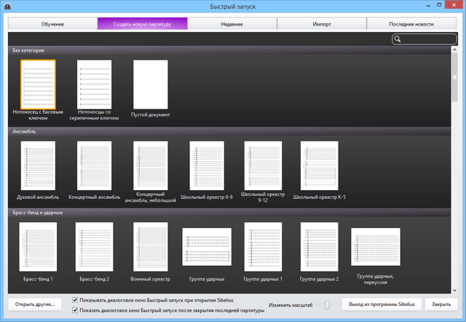
Task: Select the bass clef staff template
Action: [x=38, y=83]
